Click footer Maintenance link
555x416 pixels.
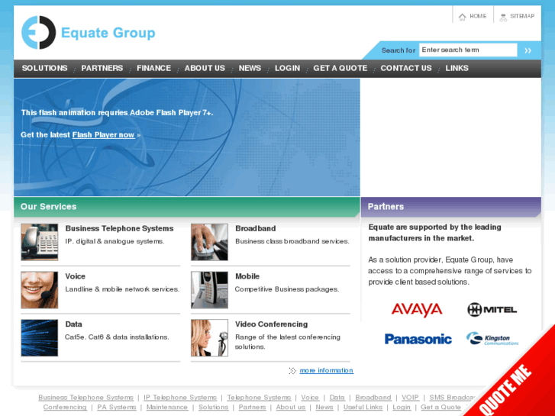coord(167,407)
